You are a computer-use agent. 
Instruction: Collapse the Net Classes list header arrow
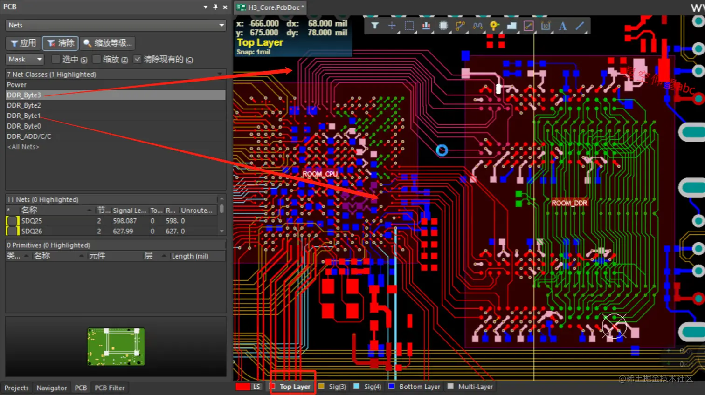(x=220, y=74)
